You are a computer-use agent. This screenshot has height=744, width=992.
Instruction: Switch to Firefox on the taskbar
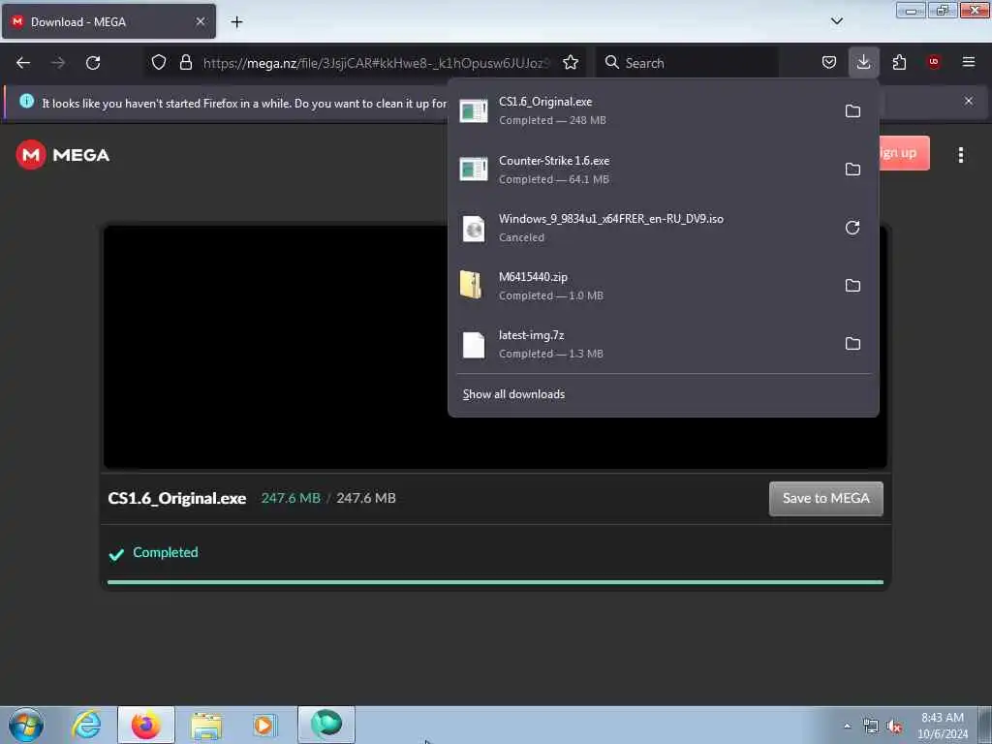tap(146, 725)
